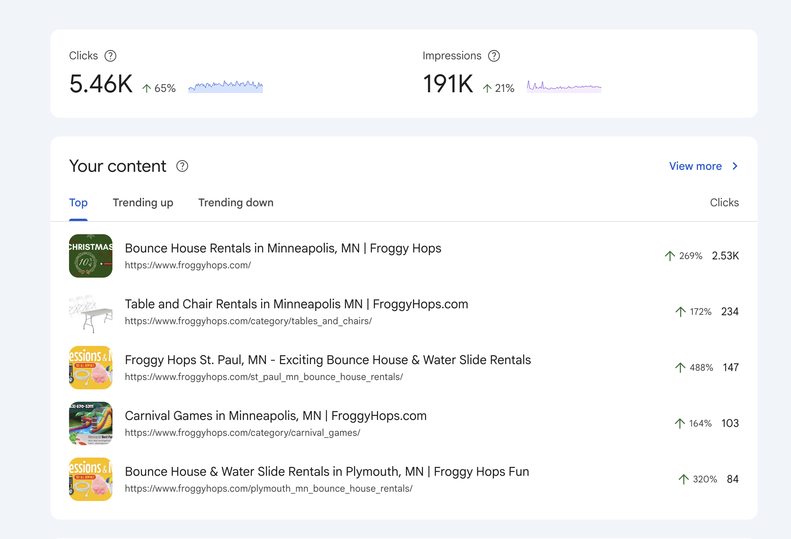Click the Impressions sparkline chart
Viewport: 791px width, 539px height.
click(564, 86)
